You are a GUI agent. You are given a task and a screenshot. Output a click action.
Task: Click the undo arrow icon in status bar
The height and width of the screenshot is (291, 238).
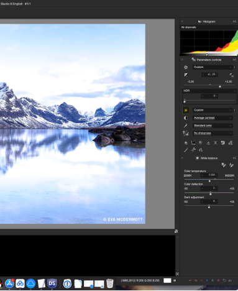click(x=224, y=280)
